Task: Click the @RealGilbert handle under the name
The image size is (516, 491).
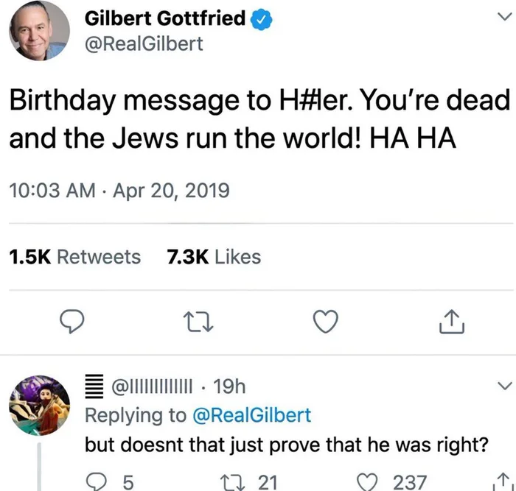Action: click(x=144, y=43)
